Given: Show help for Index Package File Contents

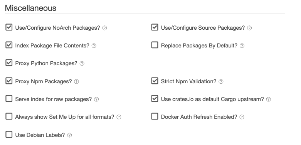Looking at the screenshot, I should (x=94, y=46).
